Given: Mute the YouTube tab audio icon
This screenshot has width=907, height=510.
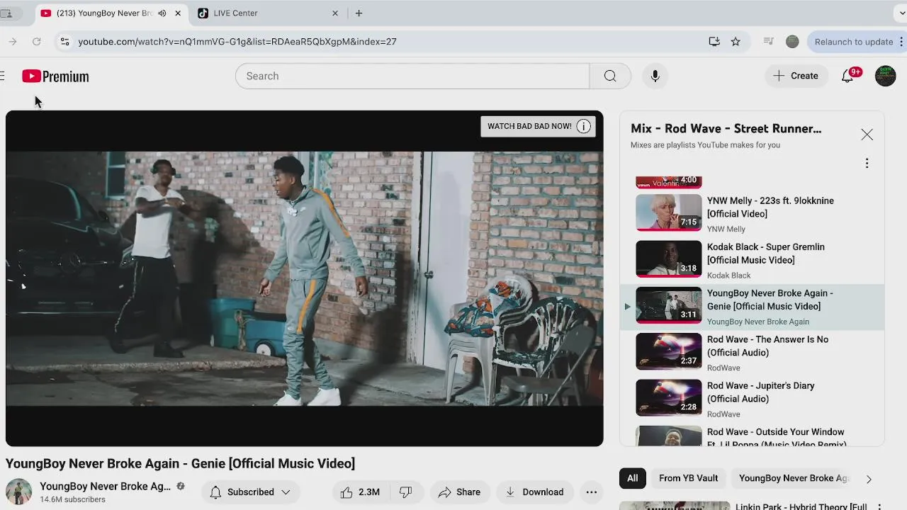Looking at the screenshot, I should (x=162, y=13).
